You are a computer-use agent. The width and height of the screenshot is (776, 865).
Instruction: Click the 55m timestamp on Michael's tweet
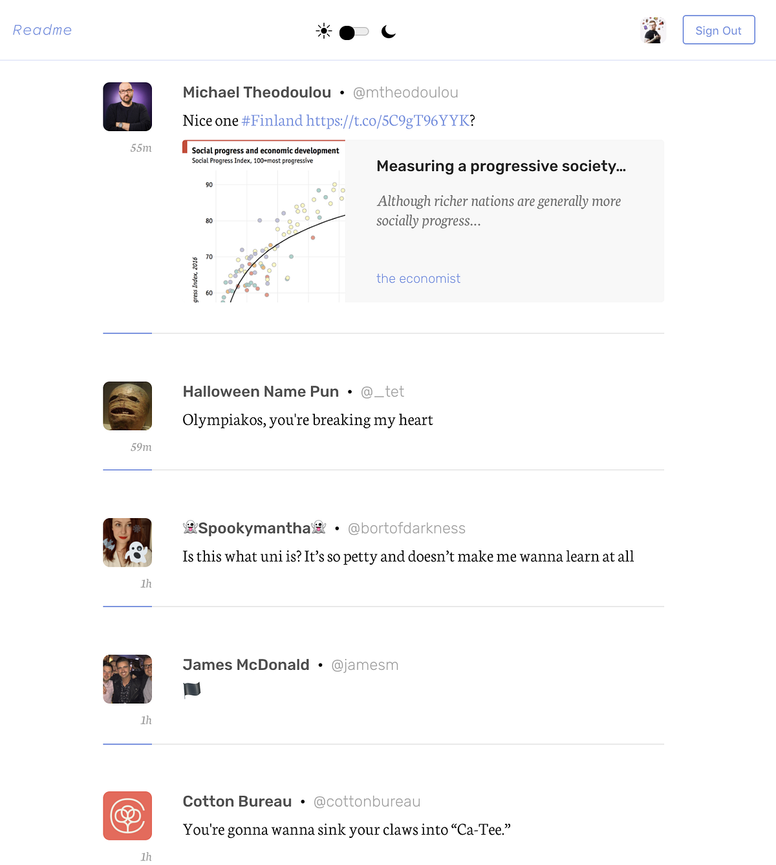coord(140,147)
